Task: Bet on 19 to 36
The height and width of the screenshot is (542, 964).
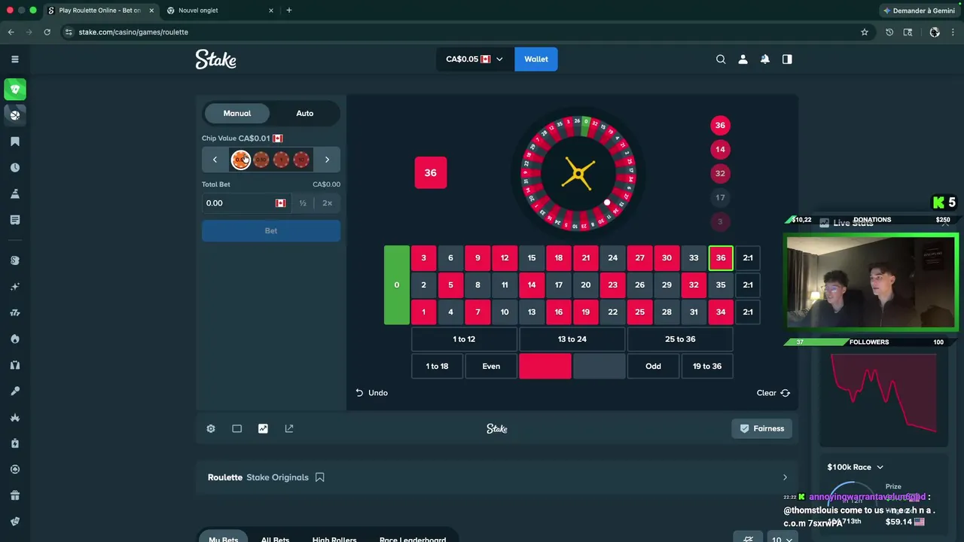Action: (707, 366)
